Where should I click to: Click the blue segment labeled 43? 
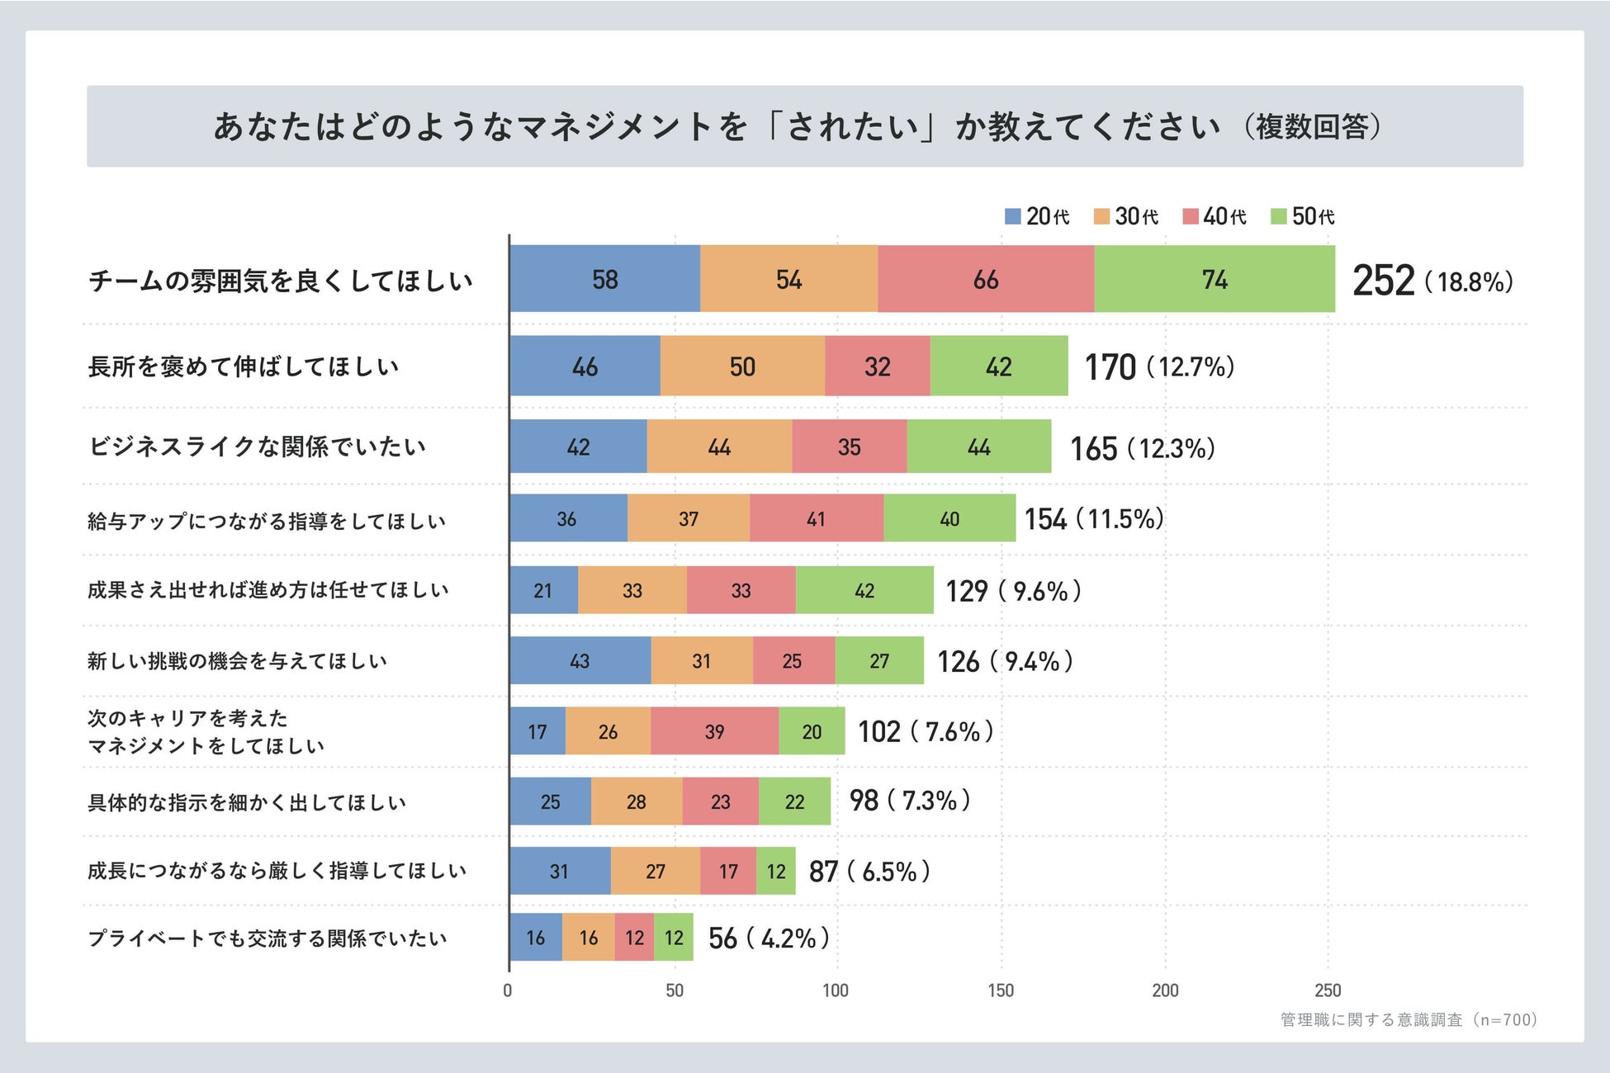pos(580,660)
